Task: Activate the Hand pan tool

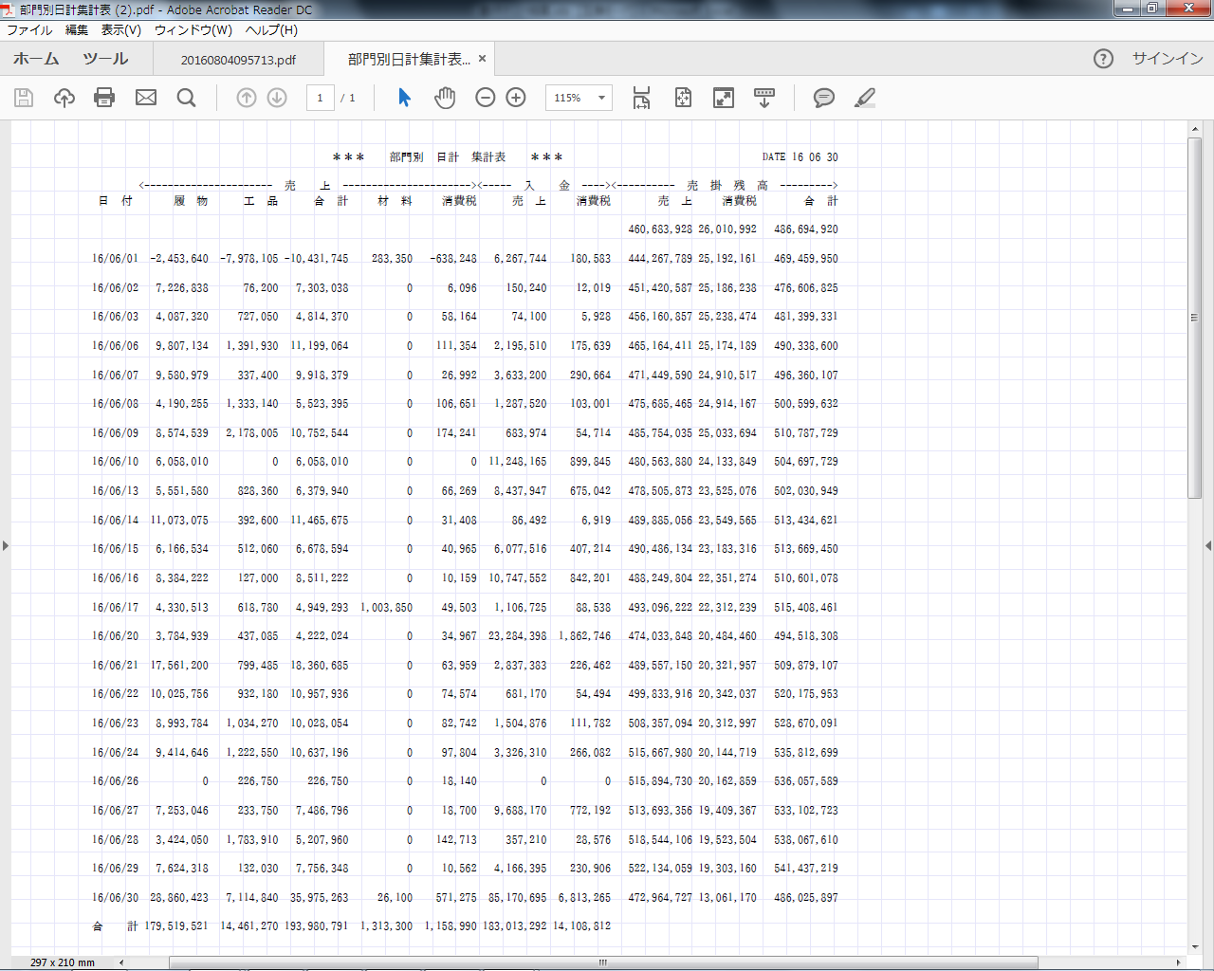Action: (445, 98)
